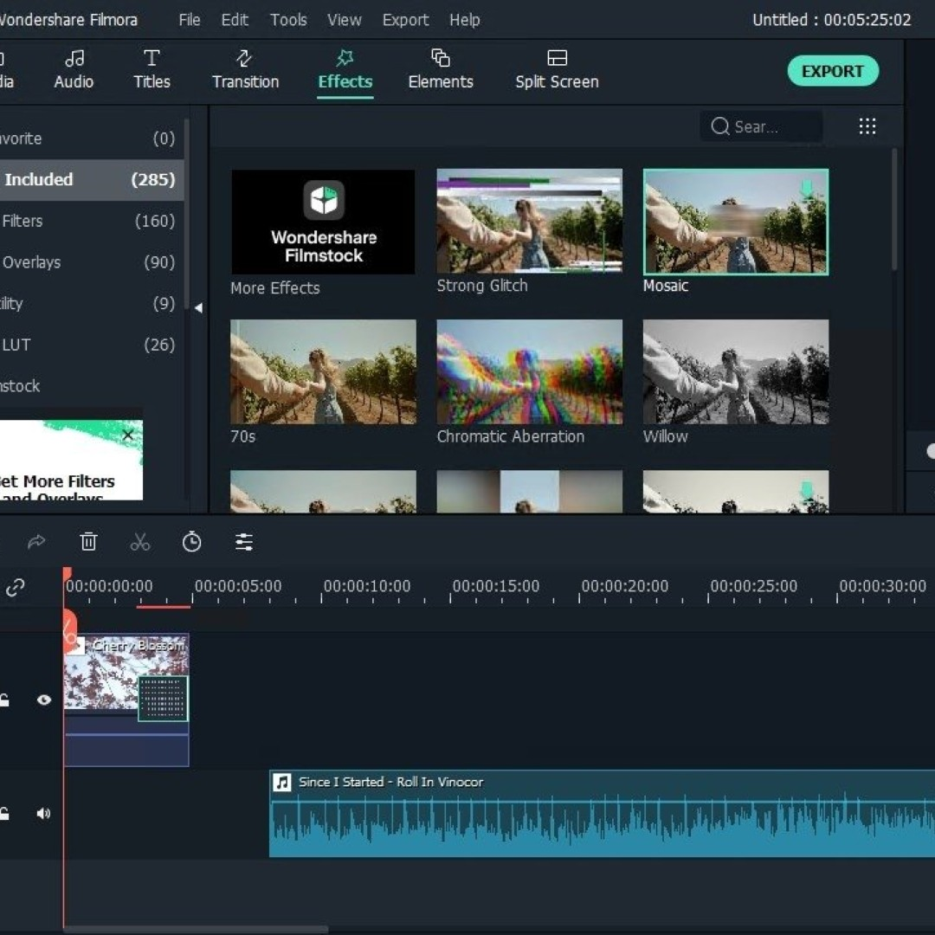
Task: Switch to grid view icon in effects panel
Action: click(867, 126)
